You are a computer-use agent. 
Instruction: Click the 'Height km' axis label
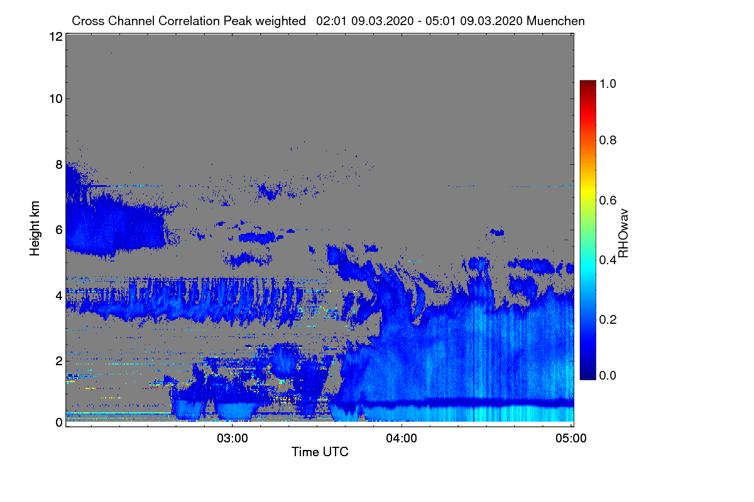tap(36, 228)
